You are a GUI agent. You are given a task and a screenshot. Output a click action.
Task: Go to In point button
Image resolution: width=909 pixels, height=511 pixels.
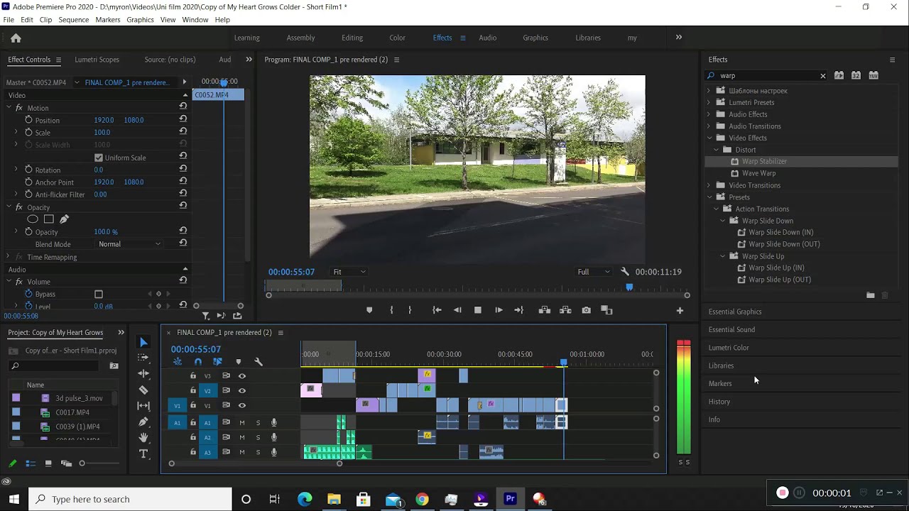pos(437,310)
